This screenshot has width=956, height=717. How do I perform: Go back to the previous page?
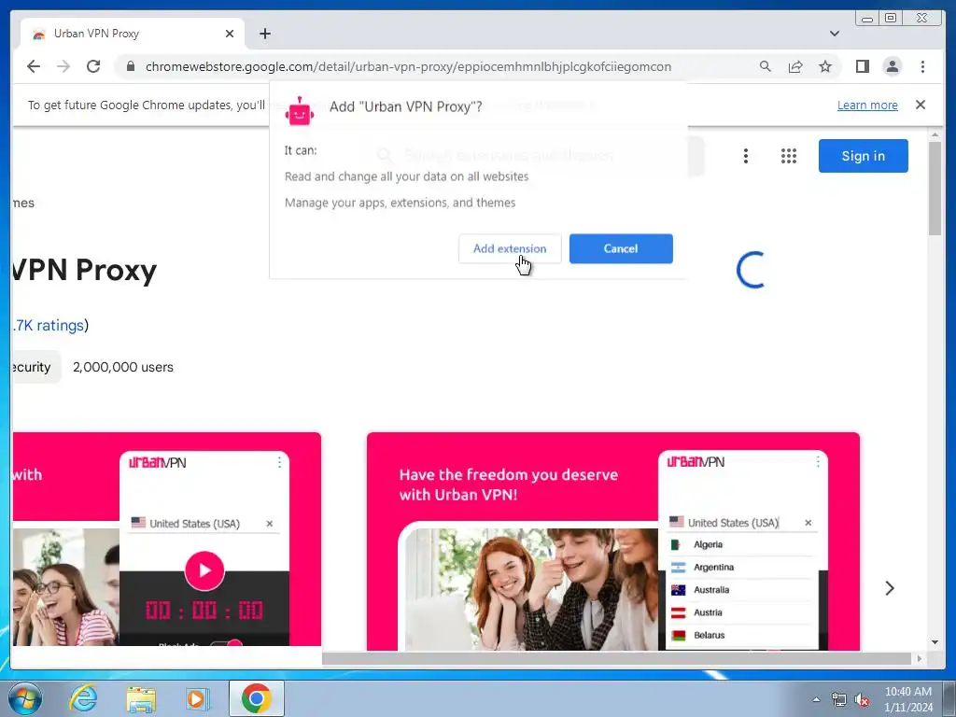[34, 66]
